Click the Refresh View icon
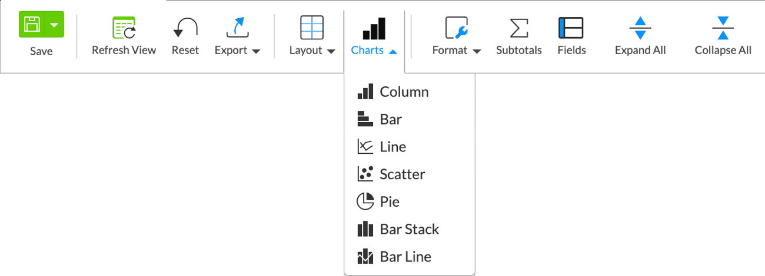Image resolution: width=765 pixels, height=276 pixels. click(124, 28)
